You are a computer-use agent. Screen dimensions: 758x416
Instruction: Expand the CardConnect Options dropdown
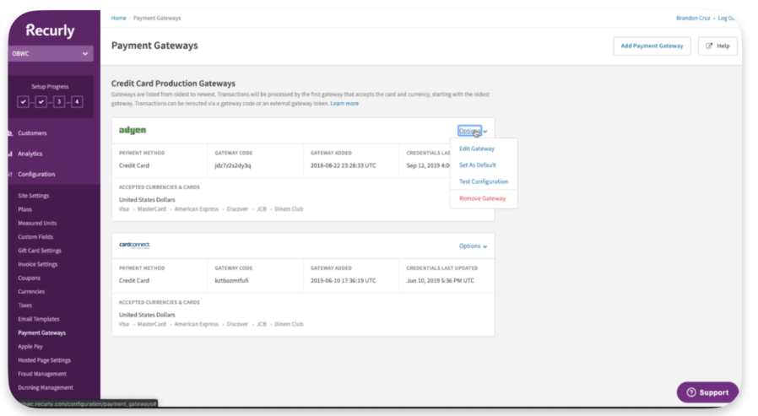tap(473, 246)
